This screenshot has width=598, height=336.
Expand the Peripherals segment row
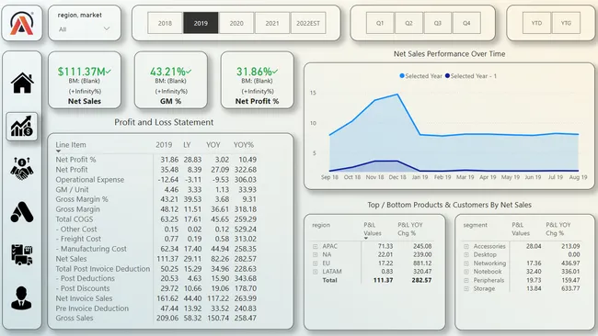pos(466,280)
